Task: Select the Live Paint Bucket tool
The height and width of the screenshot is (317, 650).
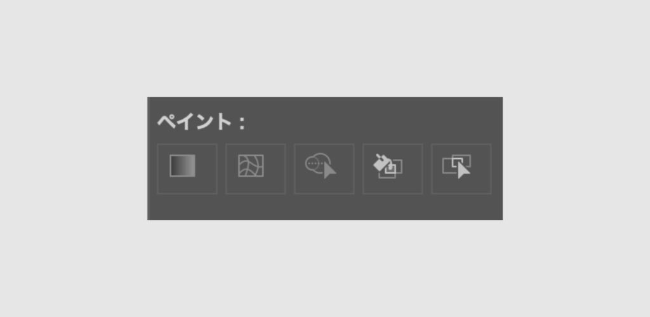Action: (x=392, y=169)
